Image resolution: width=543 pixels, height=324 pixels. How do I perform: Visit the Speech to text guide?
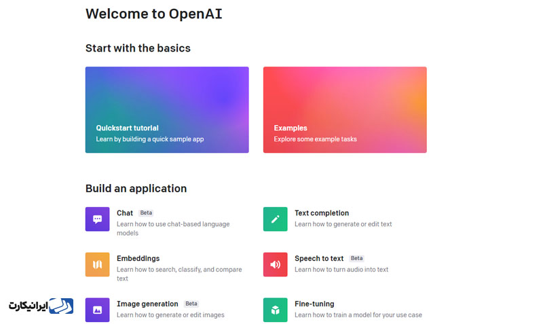pos(319,259)
